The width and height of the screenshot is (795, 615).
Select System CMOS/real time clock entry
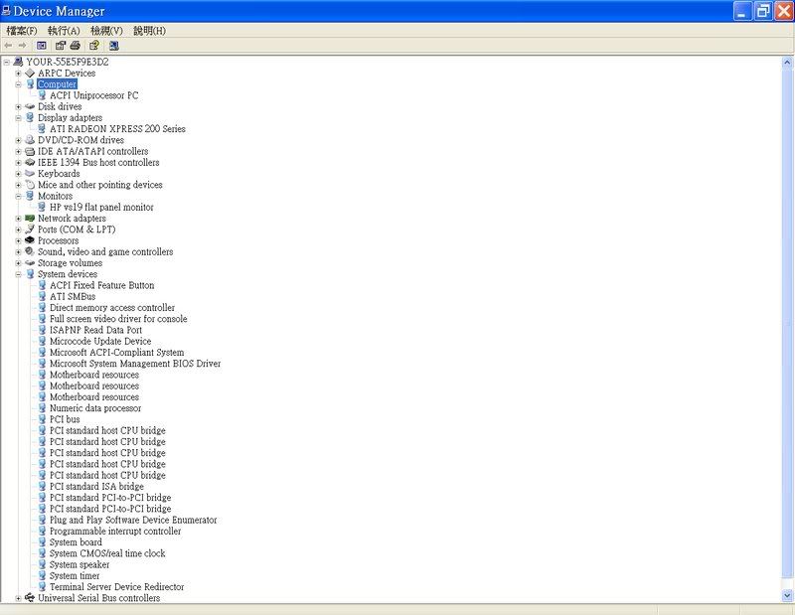[107, 553]
